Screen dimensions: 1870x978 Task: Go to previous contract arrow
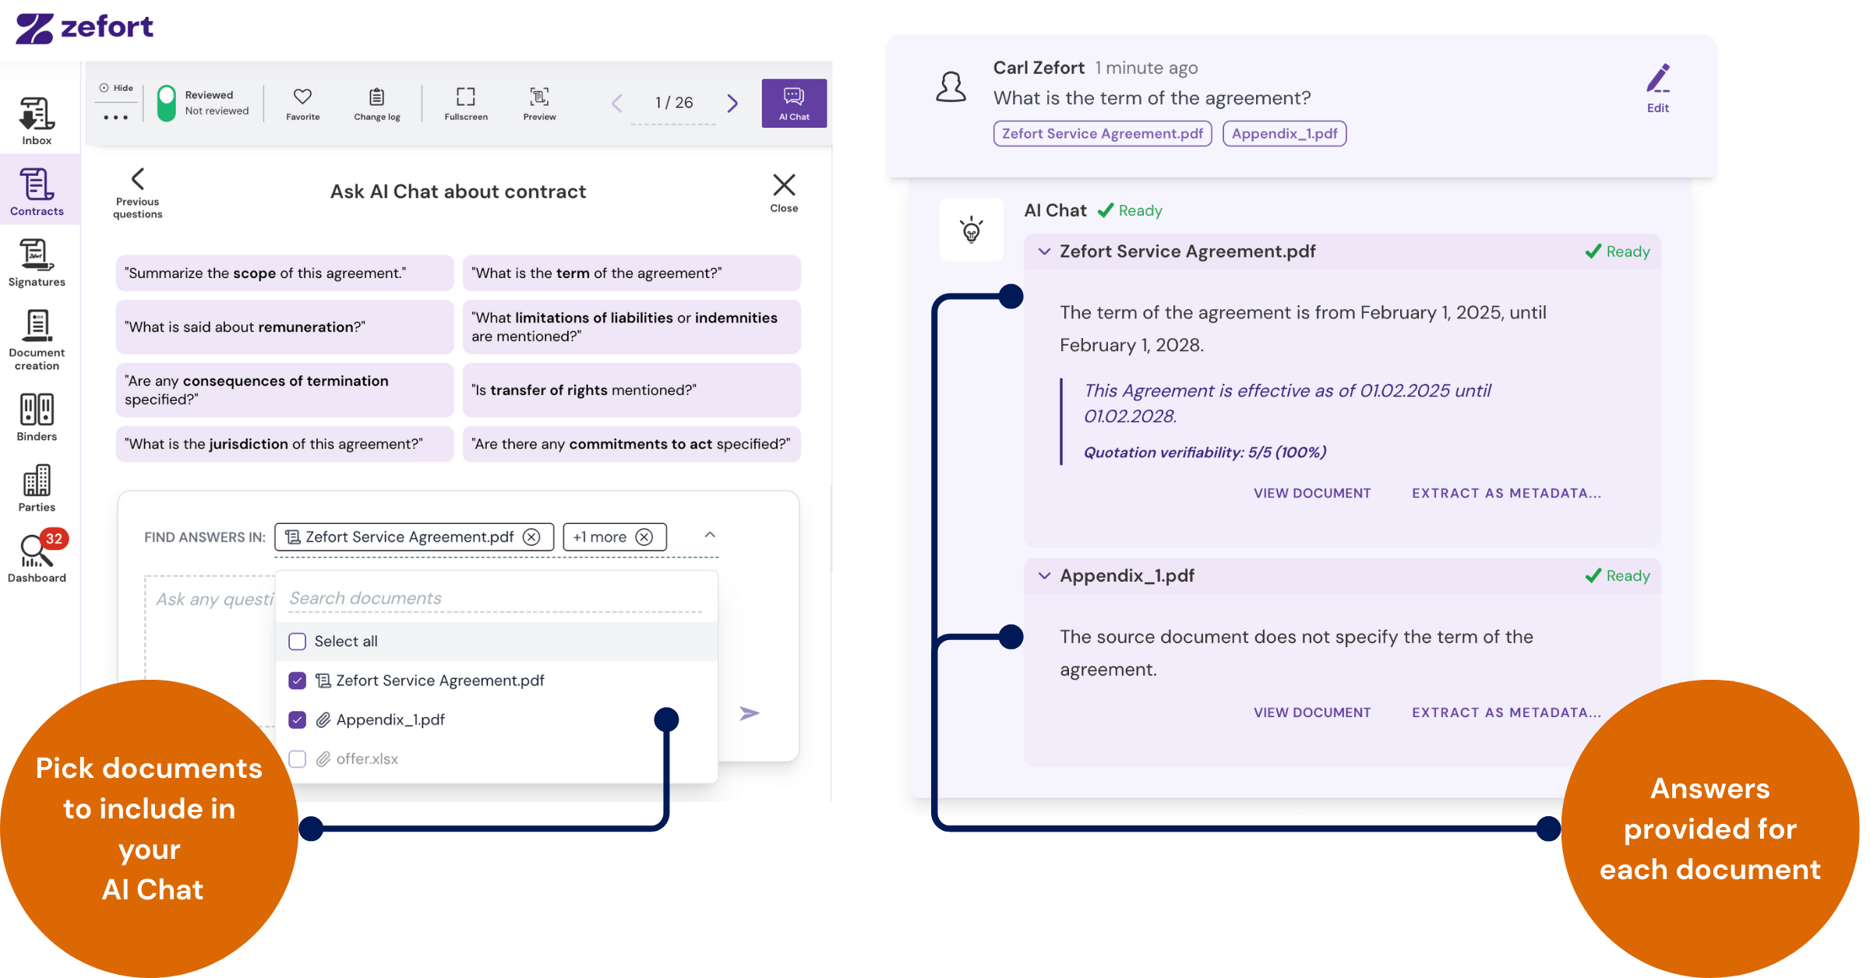click(616, 103)
